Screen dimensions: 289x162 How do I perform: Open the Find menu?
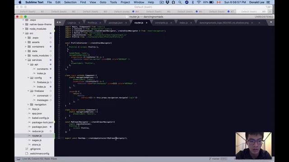point(83,2)
